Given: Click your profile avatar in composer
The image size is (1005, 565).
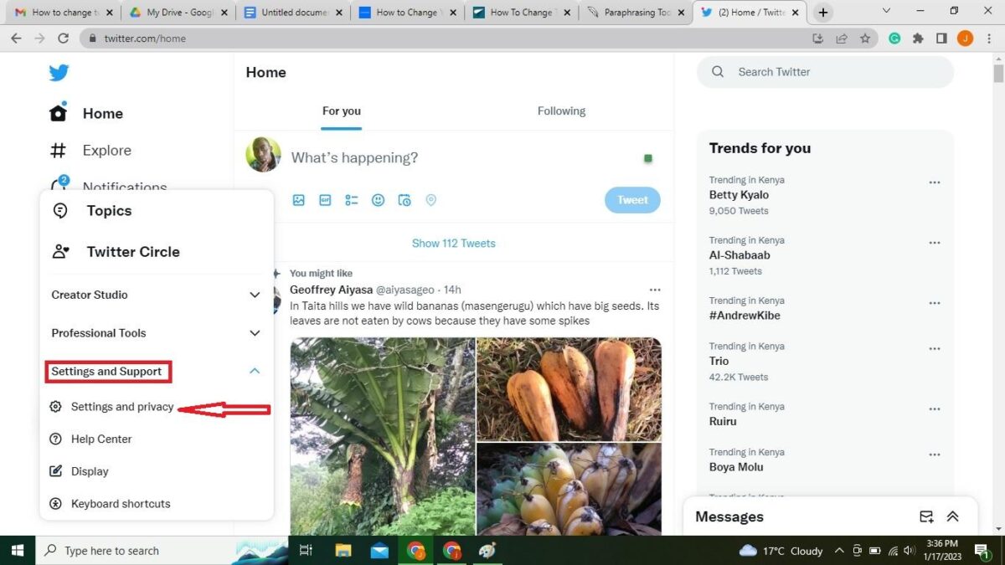Looking at the screenshot, I should pos(263,155).
